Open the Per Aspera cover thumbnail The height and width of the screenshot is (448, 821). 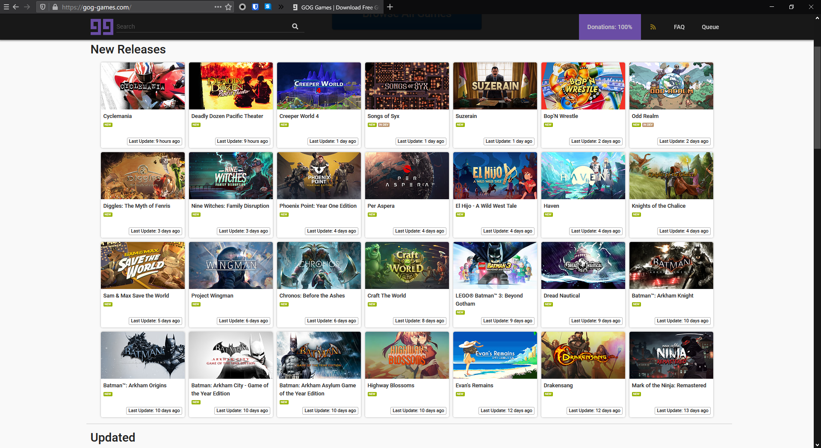407,176
